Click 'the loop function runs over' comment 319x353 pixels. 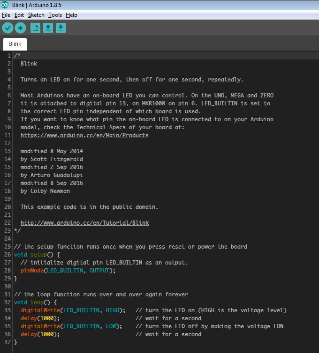[x=101, y=294]
